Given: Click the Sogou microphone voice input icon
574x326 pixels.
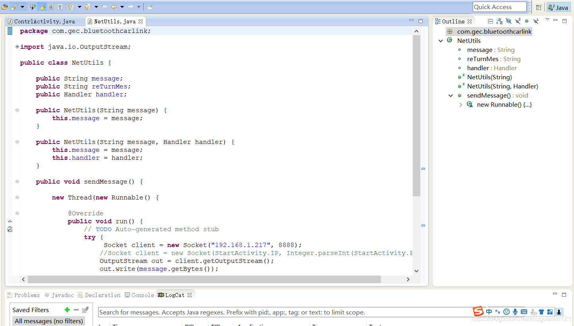Looking at the screenshot, I should point(515,312).
